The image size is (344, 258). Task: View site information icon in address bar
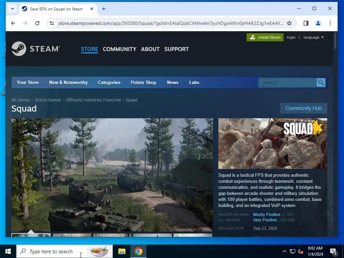point(52,23)
